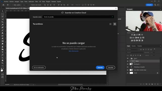Click the Guardar button

point(100,67)
